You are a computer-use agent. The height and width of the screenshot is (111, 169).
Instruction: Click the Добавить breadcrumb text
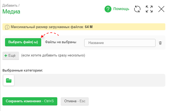pos(10,5)
